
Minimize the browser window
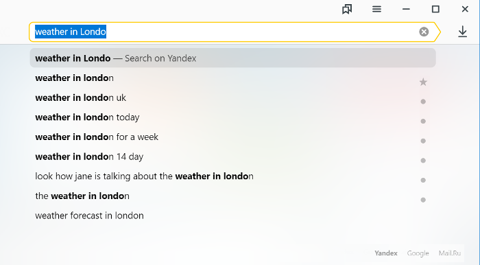(406, 9)
